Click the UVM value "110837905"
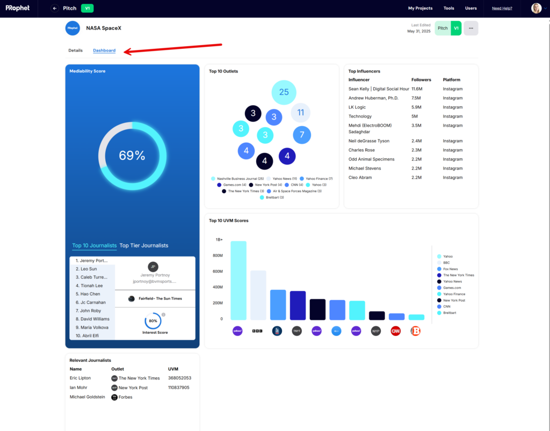 pos(178,388)
